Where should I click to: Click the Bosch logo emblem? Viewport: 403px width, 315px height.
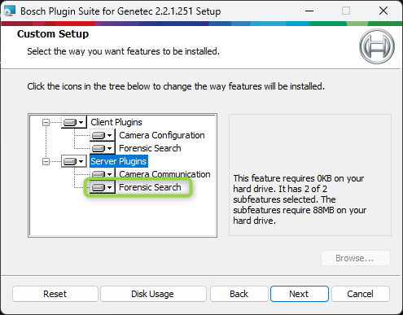(377, 46)
